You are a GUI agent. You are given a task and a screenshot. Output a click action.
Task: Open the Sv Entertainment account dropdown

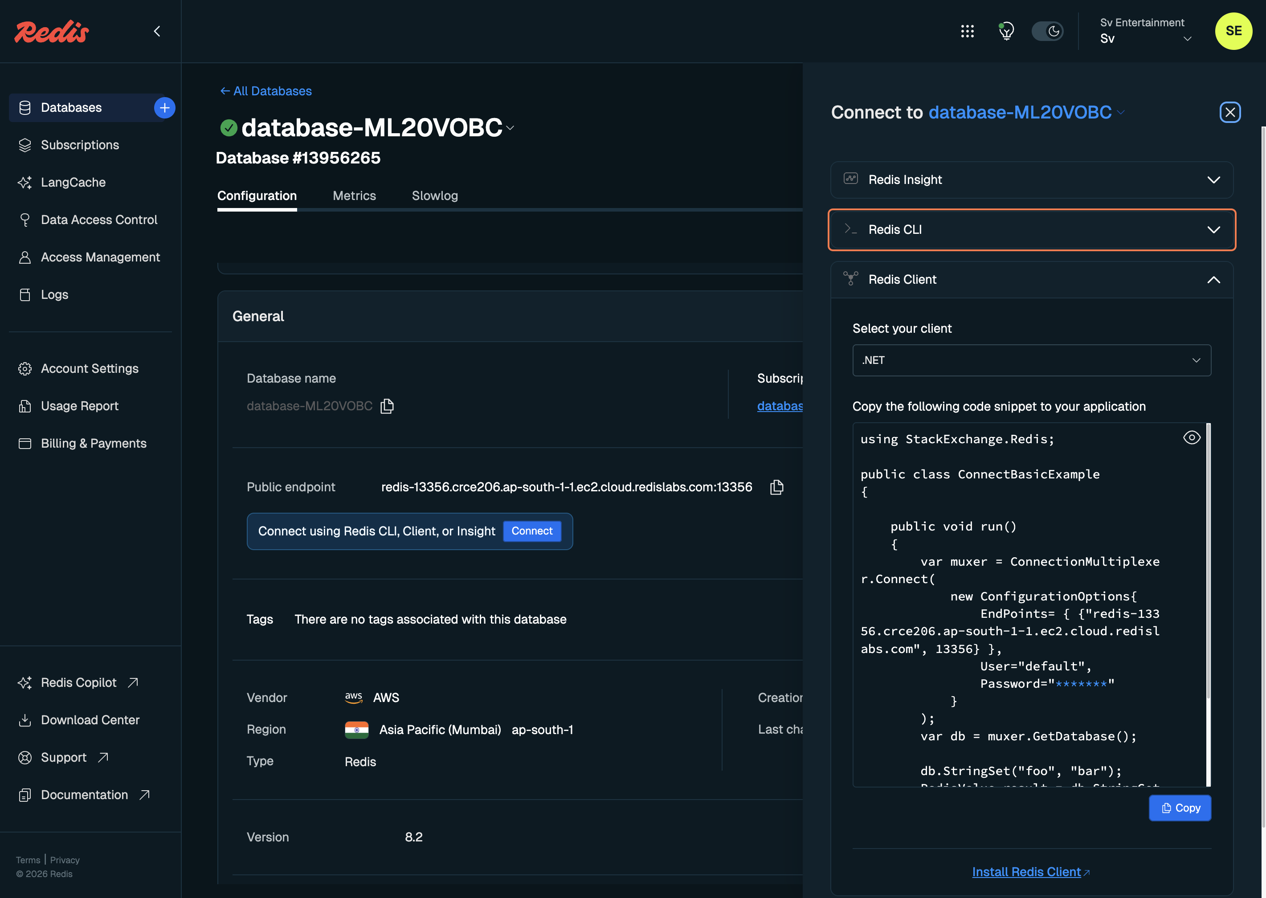(x=1144, y=31)
